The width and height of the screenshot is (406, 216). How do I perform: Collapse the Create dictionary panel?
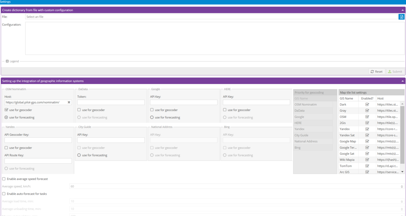click(402, 10)
